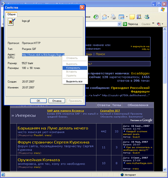The height and width of the screenshot is (178, 168).
Task: Click the Print toolbar icon
Action: [113, 17]
